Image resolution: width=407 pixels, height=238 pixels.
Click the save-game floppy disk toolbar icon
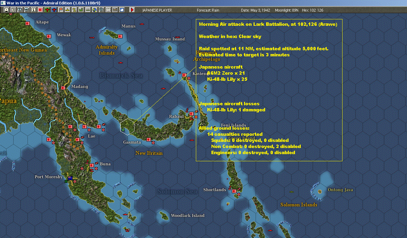click(x=6, y=10)
